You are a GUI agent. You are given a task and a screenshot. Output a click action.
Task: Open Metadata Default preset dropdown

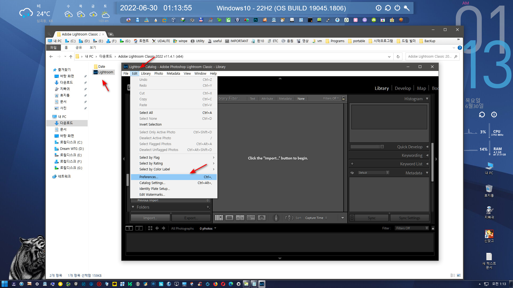pyautogui.click(x=373, y=173)
